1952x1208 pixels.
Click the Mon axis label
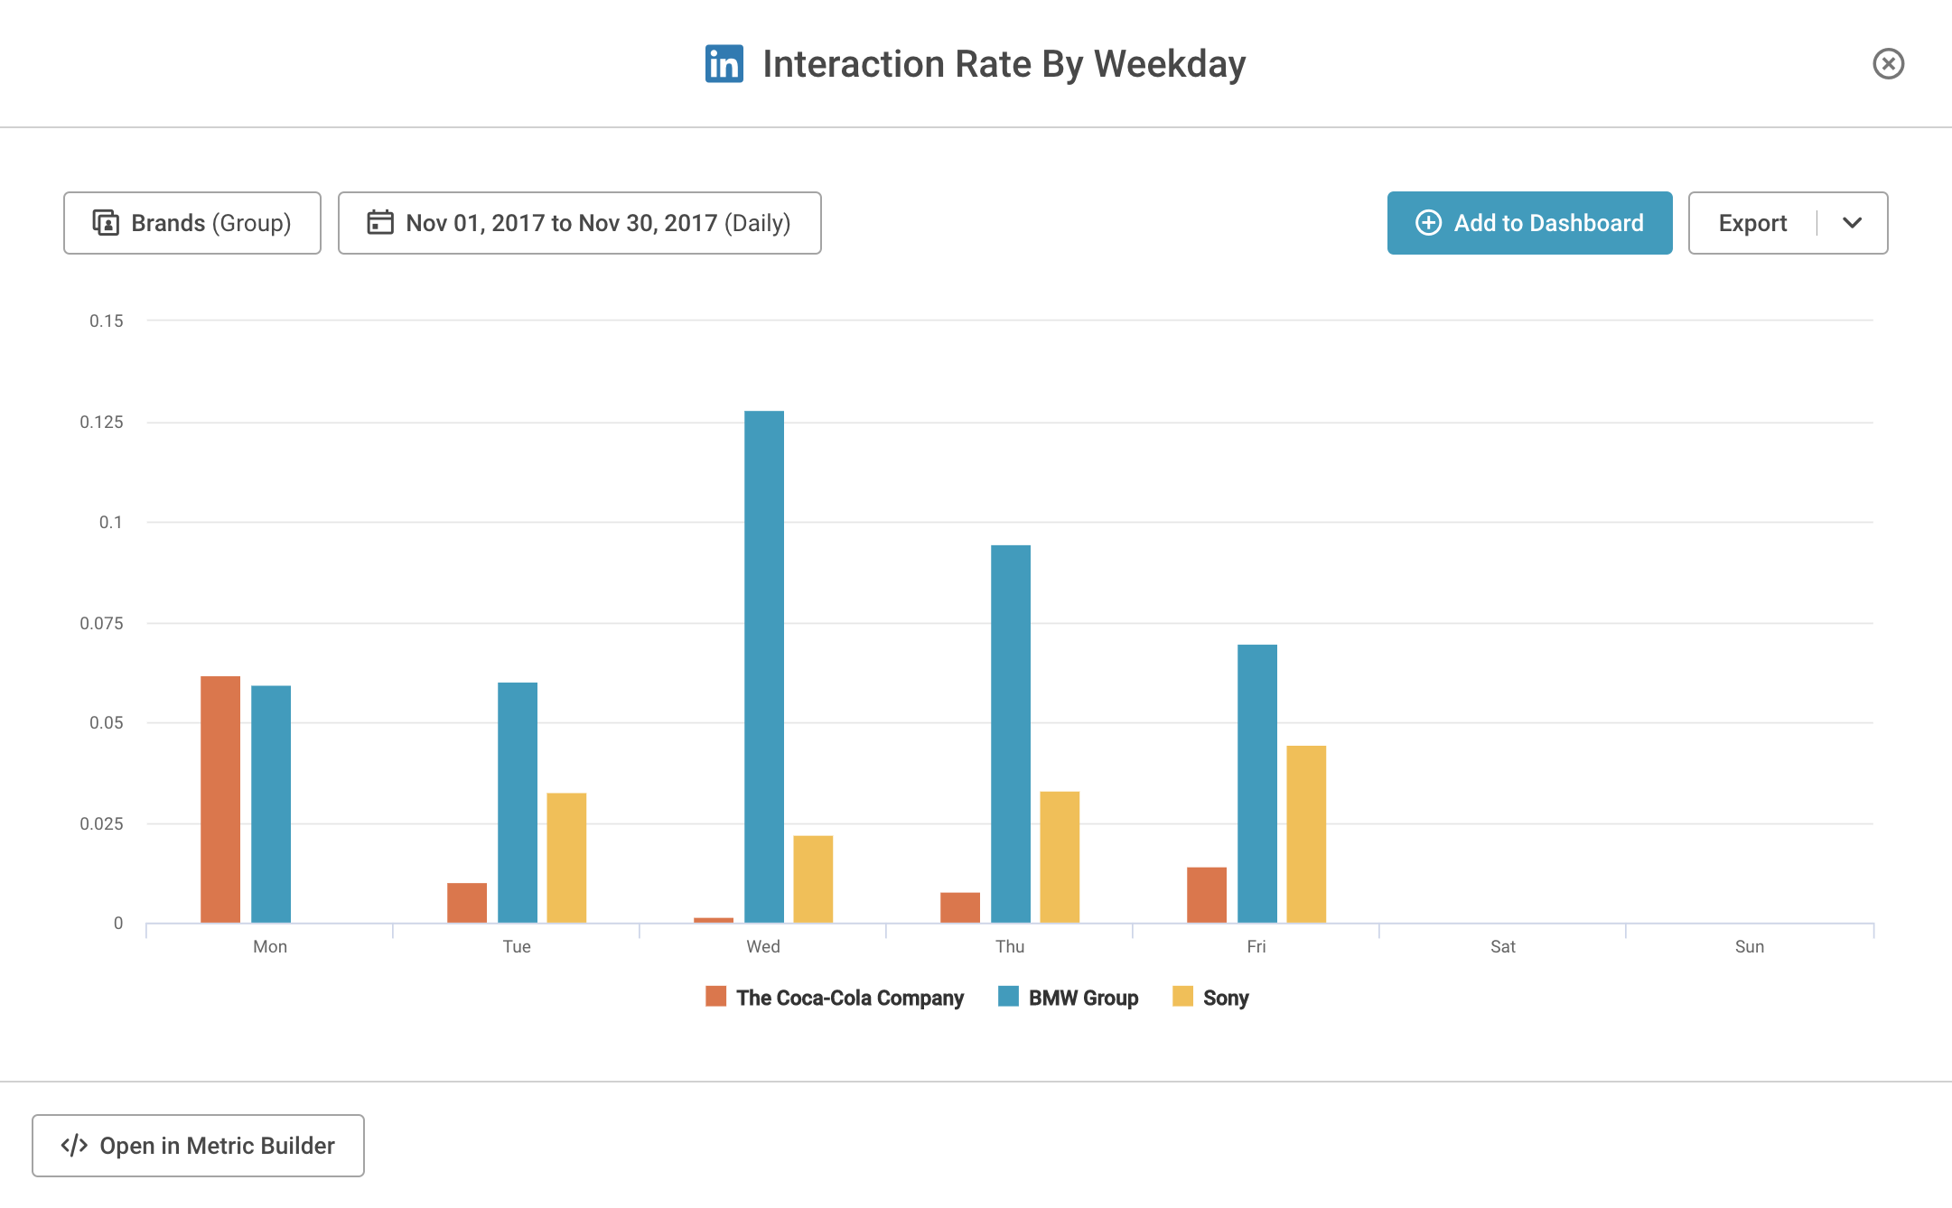pos(270,946)
